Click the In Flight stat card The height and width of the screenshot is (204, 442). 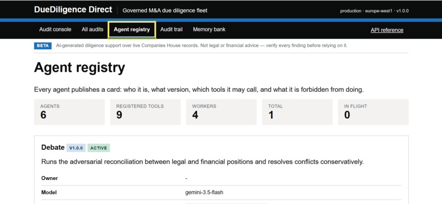point(373,112)
